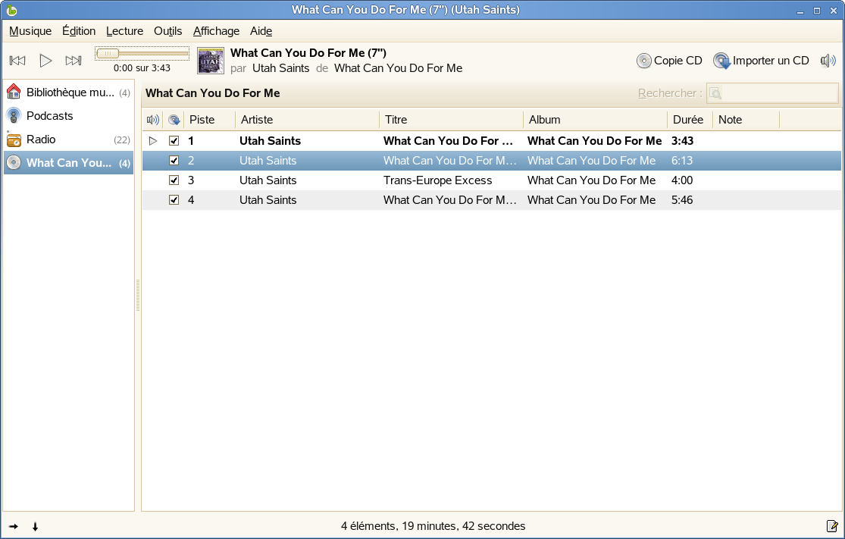Screen dimensions: 845x539
Task: Click the bold title of track 1
Action: [x=448, y=141]
